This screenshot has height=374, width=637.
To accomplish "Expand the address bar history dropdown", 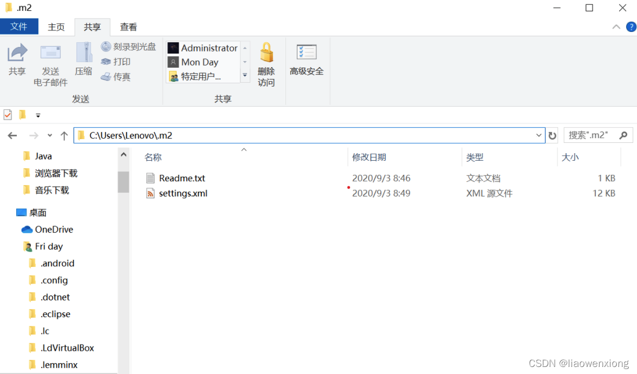I will 538,135.
